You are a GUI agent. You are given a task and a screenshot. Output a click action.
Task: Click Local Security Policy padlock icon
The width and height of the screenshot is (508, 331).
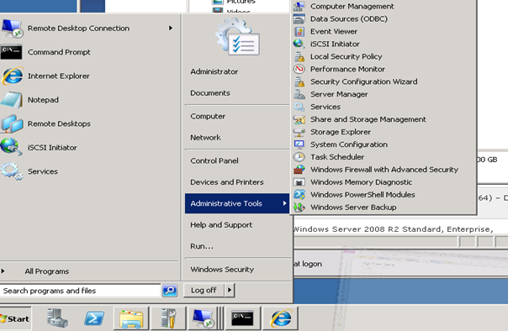(x=299, y=56)
